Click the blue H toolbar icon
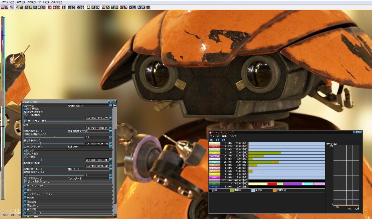Screen dimensions: 372x219 pyautogui.click(x=139, y=7)
